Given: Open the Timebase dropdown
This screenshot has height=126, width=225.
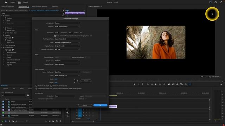Looking at the screenshot, I should pyautogui.click(x=67, y=27).
